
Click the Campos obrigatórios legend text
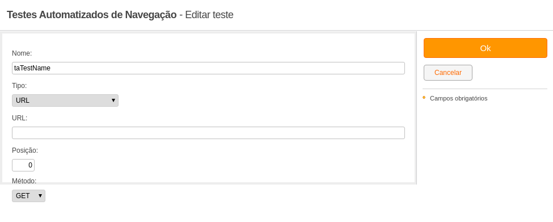[458, 98]
